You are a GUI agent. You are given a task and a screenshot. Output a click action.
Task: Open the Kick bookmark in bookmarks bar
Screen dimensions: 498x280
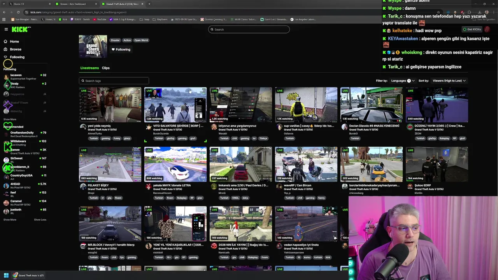(63, 19)
